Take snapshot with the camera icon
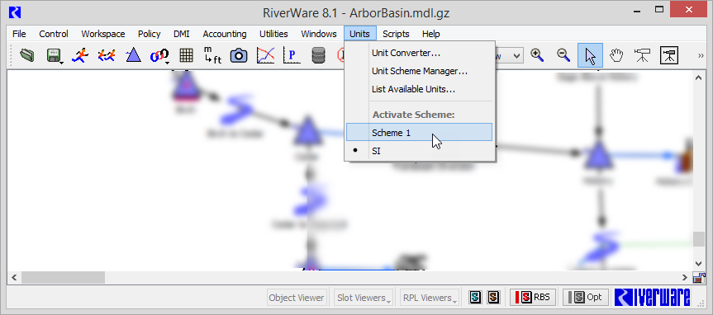 pyautogui.click(x=239, y=55)
